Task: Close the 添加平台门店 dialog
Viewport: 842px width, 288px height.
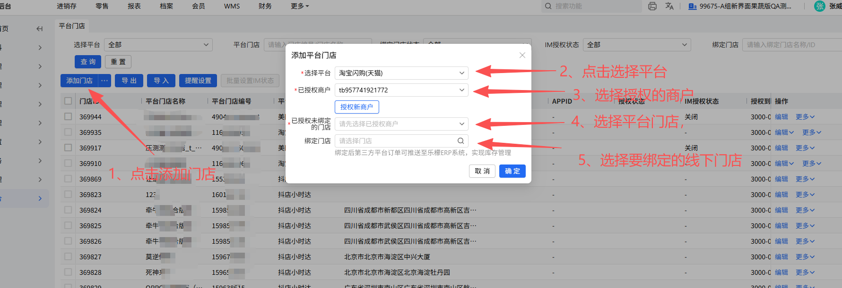Action: pos(522,55)
